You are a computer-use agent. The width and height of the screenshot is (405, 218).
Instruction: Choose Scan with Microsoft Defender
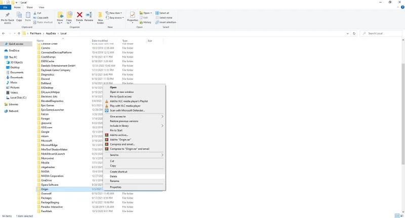(134, 111)
